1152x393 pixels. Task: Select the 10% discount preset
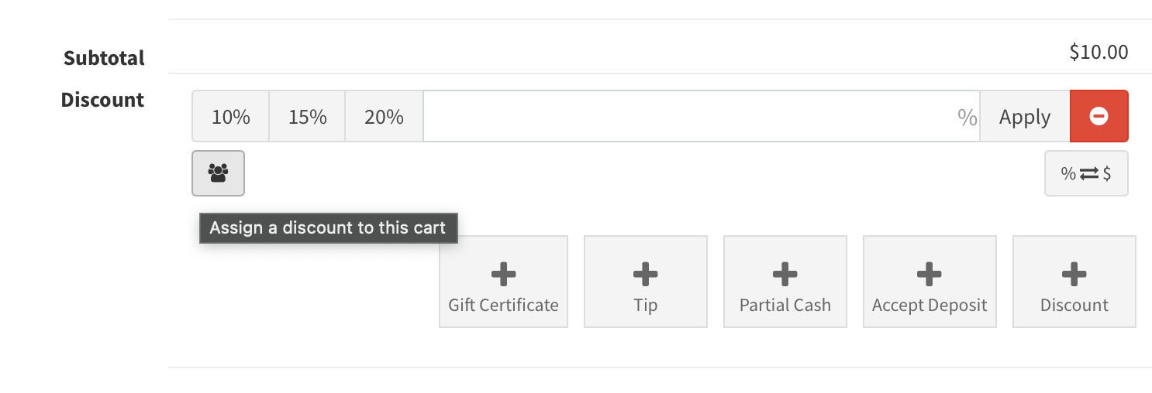[230, 117]
